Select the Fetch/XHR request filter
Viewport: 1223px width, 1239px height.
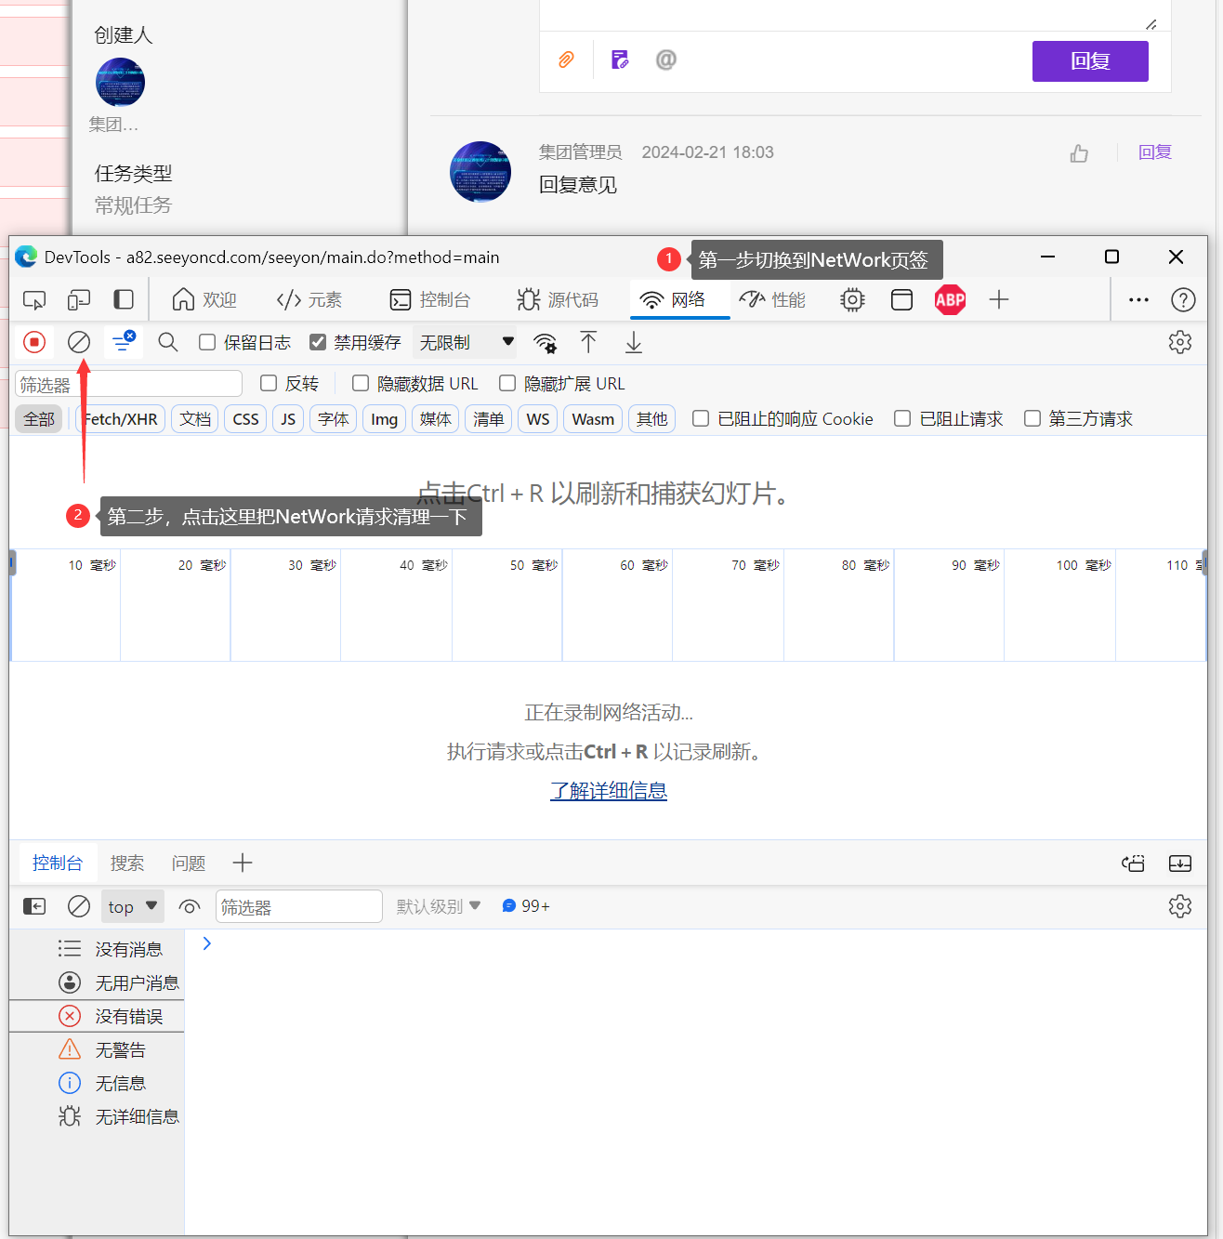119,418
